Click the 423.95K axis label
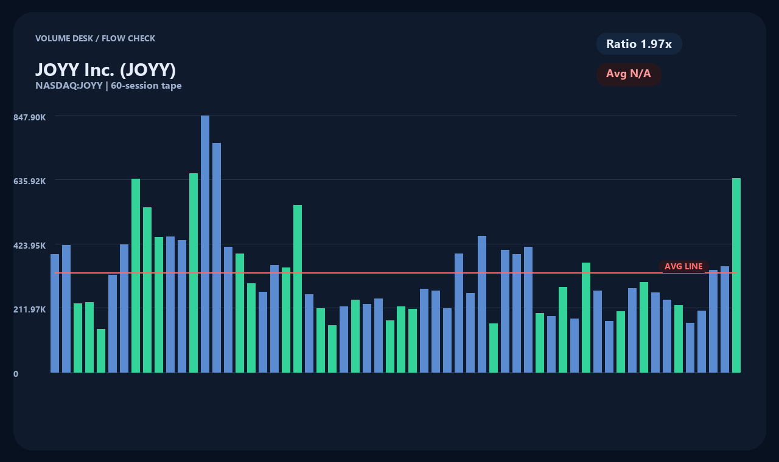779x462 pixels. [29, 246]
